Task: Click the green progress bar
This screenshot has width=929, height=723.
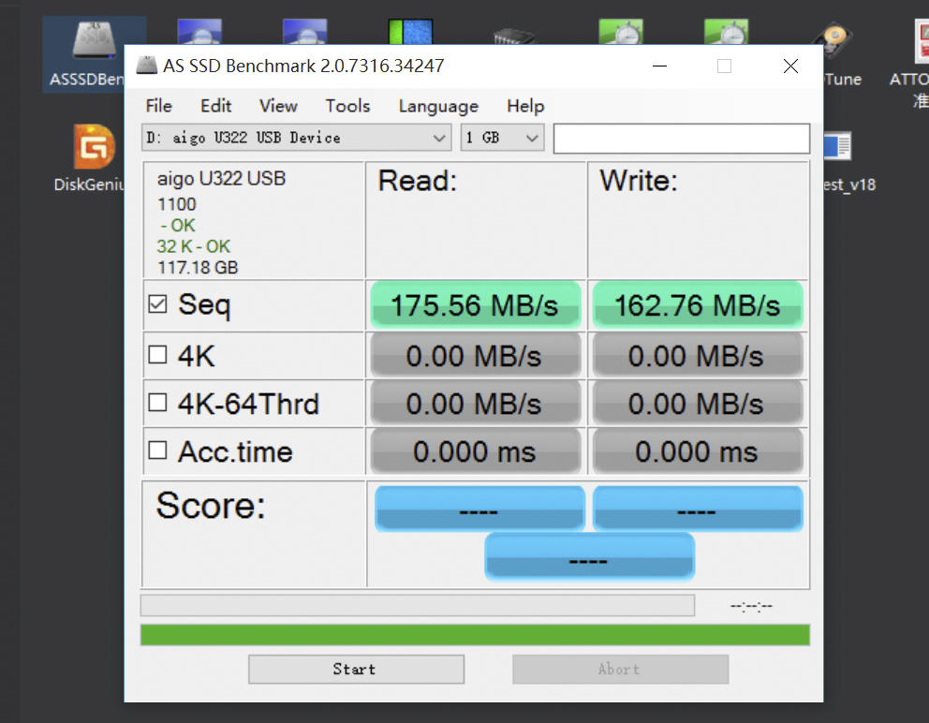Action: [x=475, y=635]
